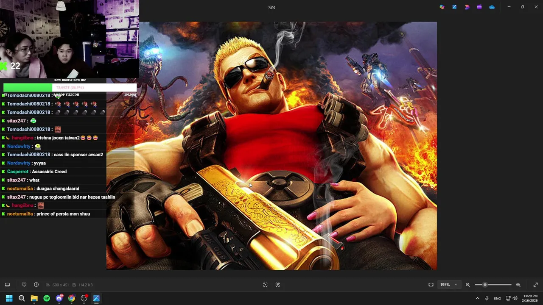Show file info panel icon
Screen dimensions: 543x305
(36, 285)
